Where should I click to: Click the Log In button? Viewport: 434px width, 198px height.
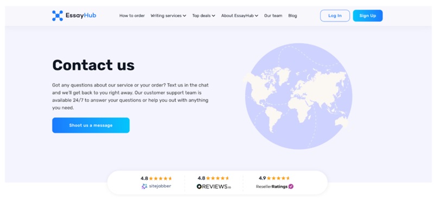(x=335, y=16)
